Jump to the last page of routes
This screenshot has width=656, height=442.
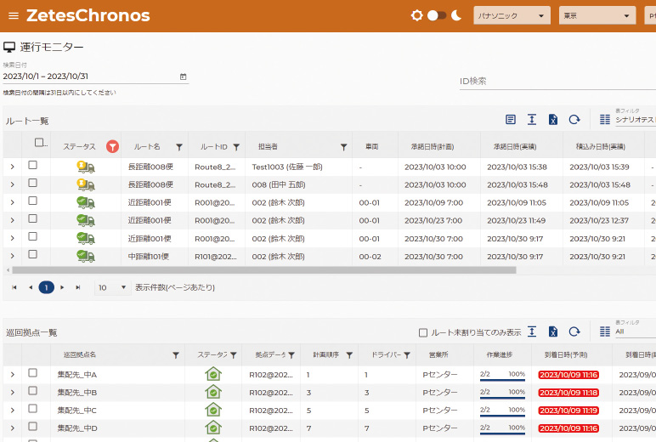(x=78, y=287)
